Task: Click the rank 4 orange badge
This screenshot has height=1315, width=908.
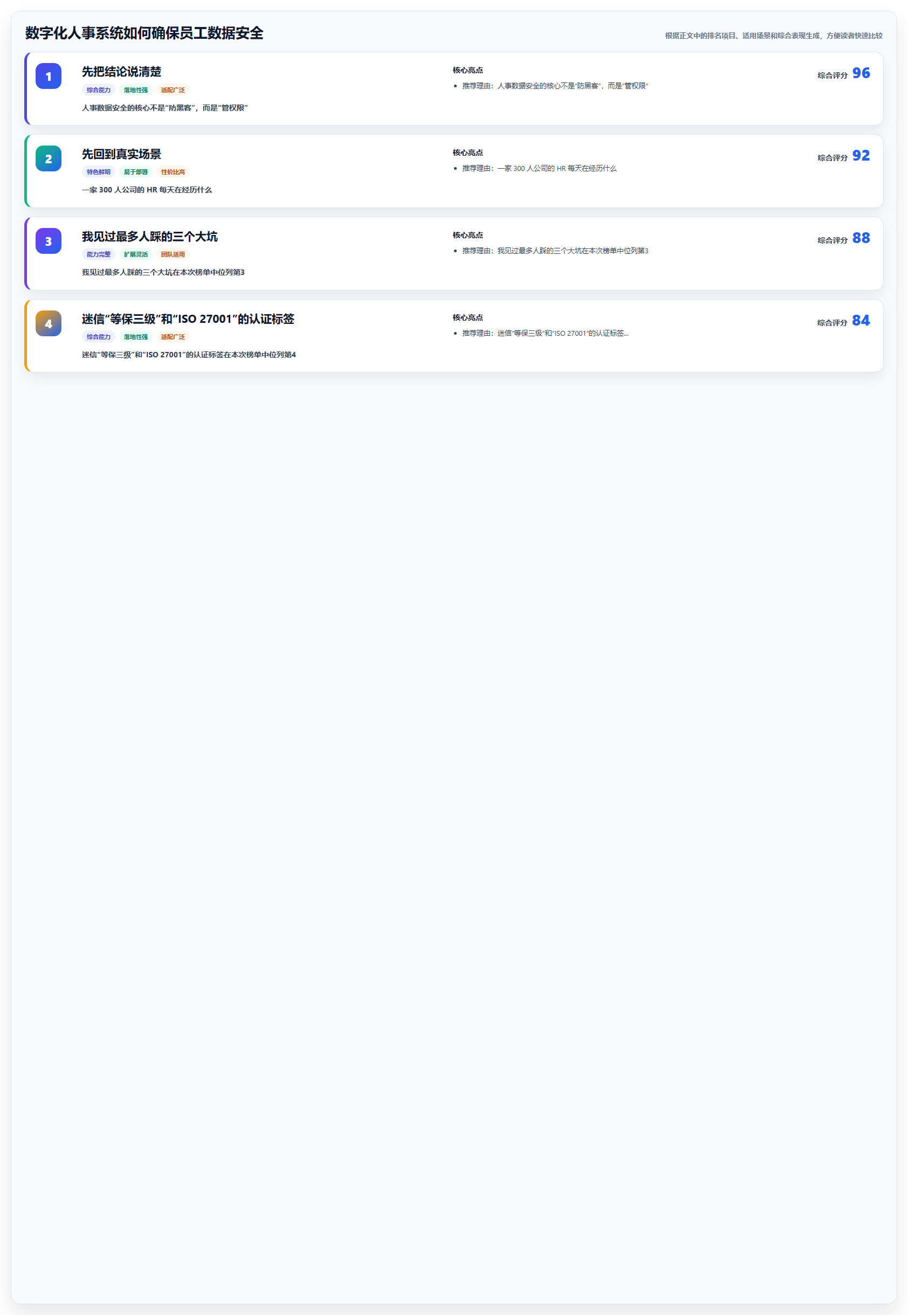Action: 49,323
